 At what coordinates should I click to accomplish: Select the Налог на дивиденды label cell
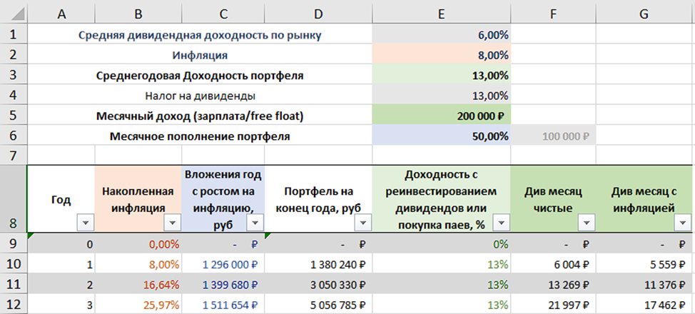click(x=200, y=95)
